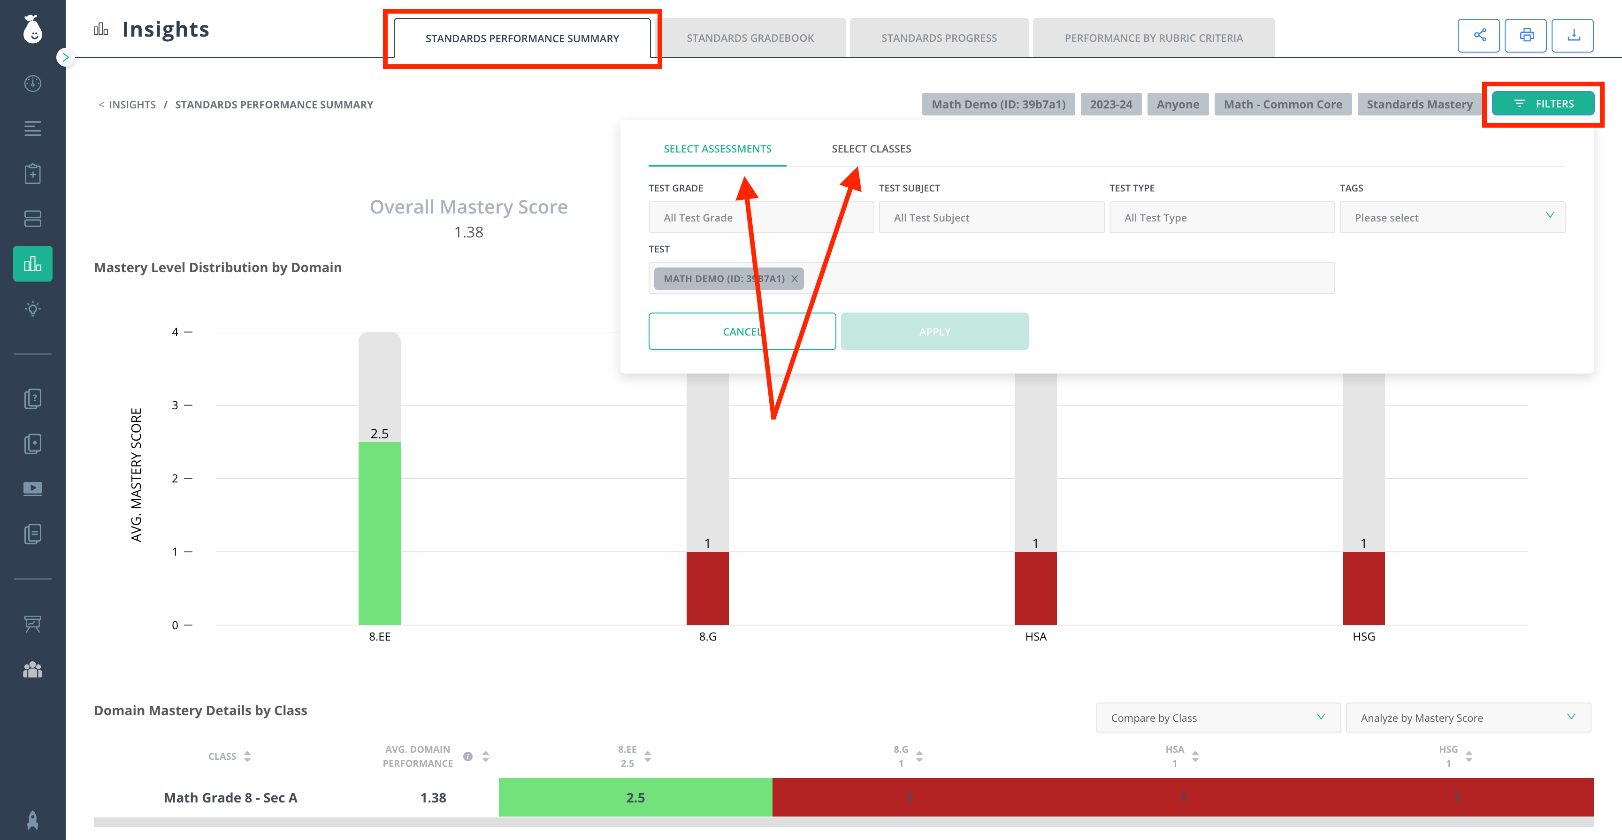Sort table by 8.EE column
The height and width of the screenshot is (840, 1622).
[647, 756]
